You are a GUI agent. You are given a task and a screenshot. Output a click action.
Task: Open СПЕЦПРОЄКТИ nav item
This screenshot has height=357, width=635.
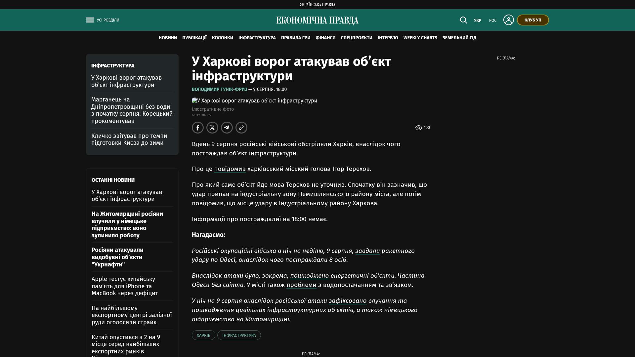[x=357, y=38]
